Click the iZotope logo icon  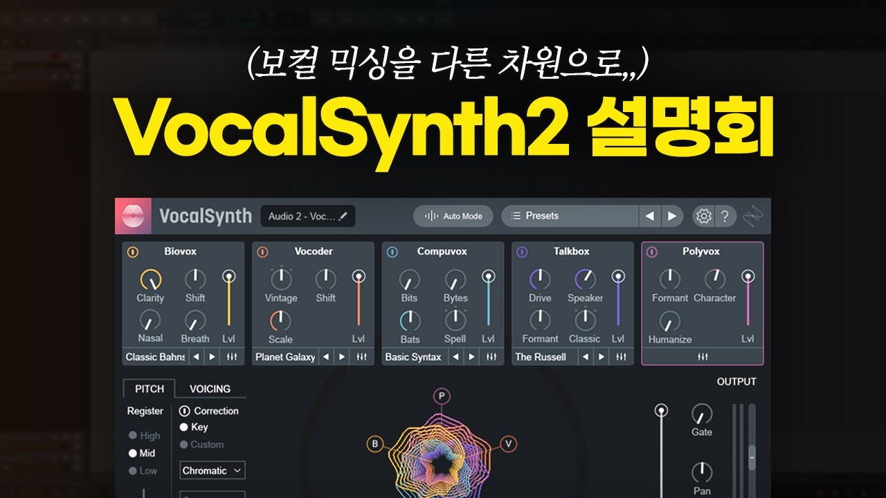[x=752, y=216]
